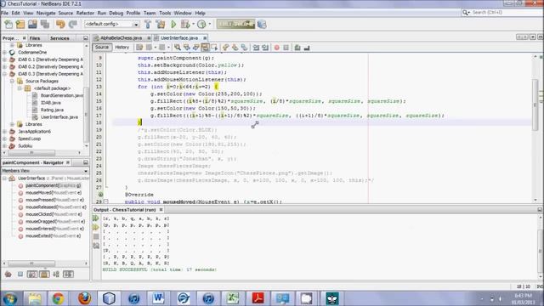
Task: Click the memory usage indicator in toolbar
Action: click(x=235, y=24)
